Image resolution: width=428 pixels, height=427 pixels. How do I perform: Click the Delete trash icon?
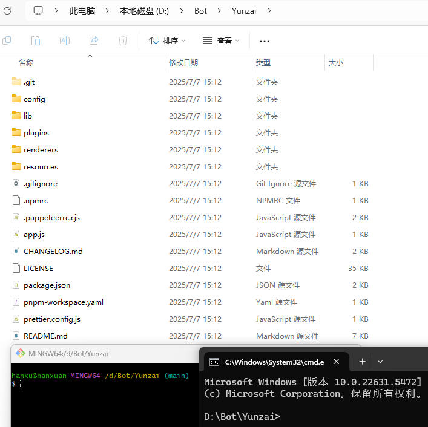coord(123,41)
